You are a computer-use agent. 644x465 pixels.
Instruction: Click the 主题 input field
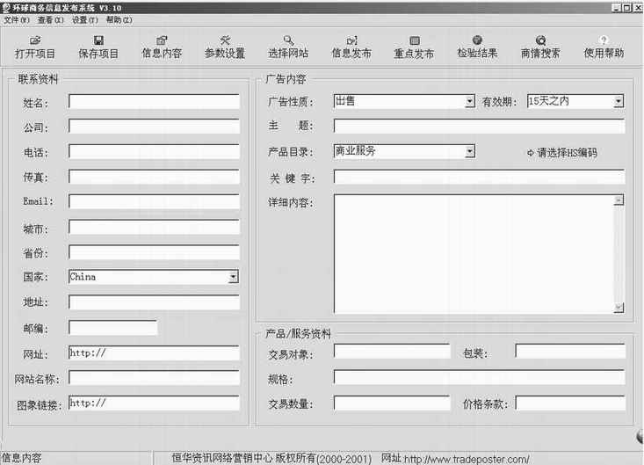coord(480,126)
